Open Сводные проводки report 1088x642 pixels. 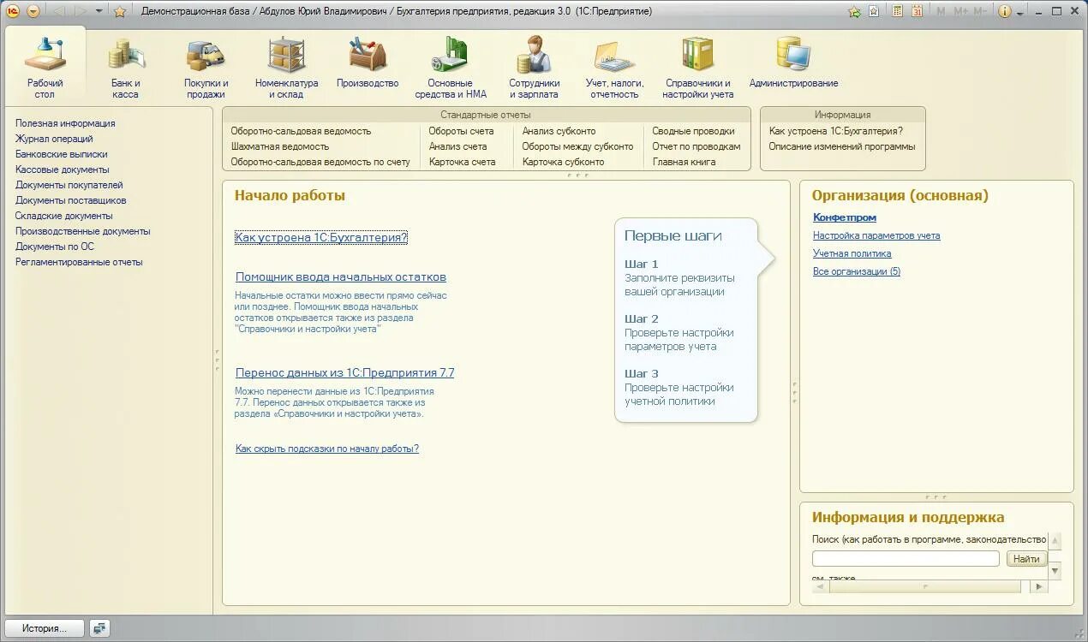click(694, 131)
